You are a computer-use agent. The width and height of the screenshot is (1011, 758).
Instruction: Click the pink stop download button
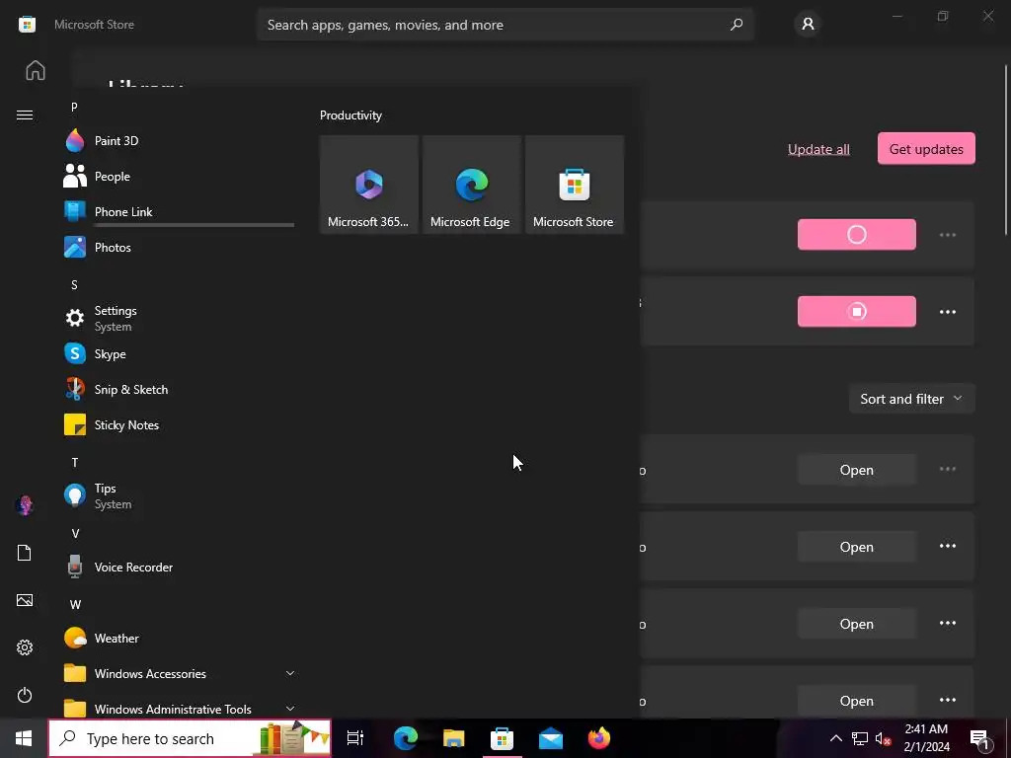[x=856, y=311]
